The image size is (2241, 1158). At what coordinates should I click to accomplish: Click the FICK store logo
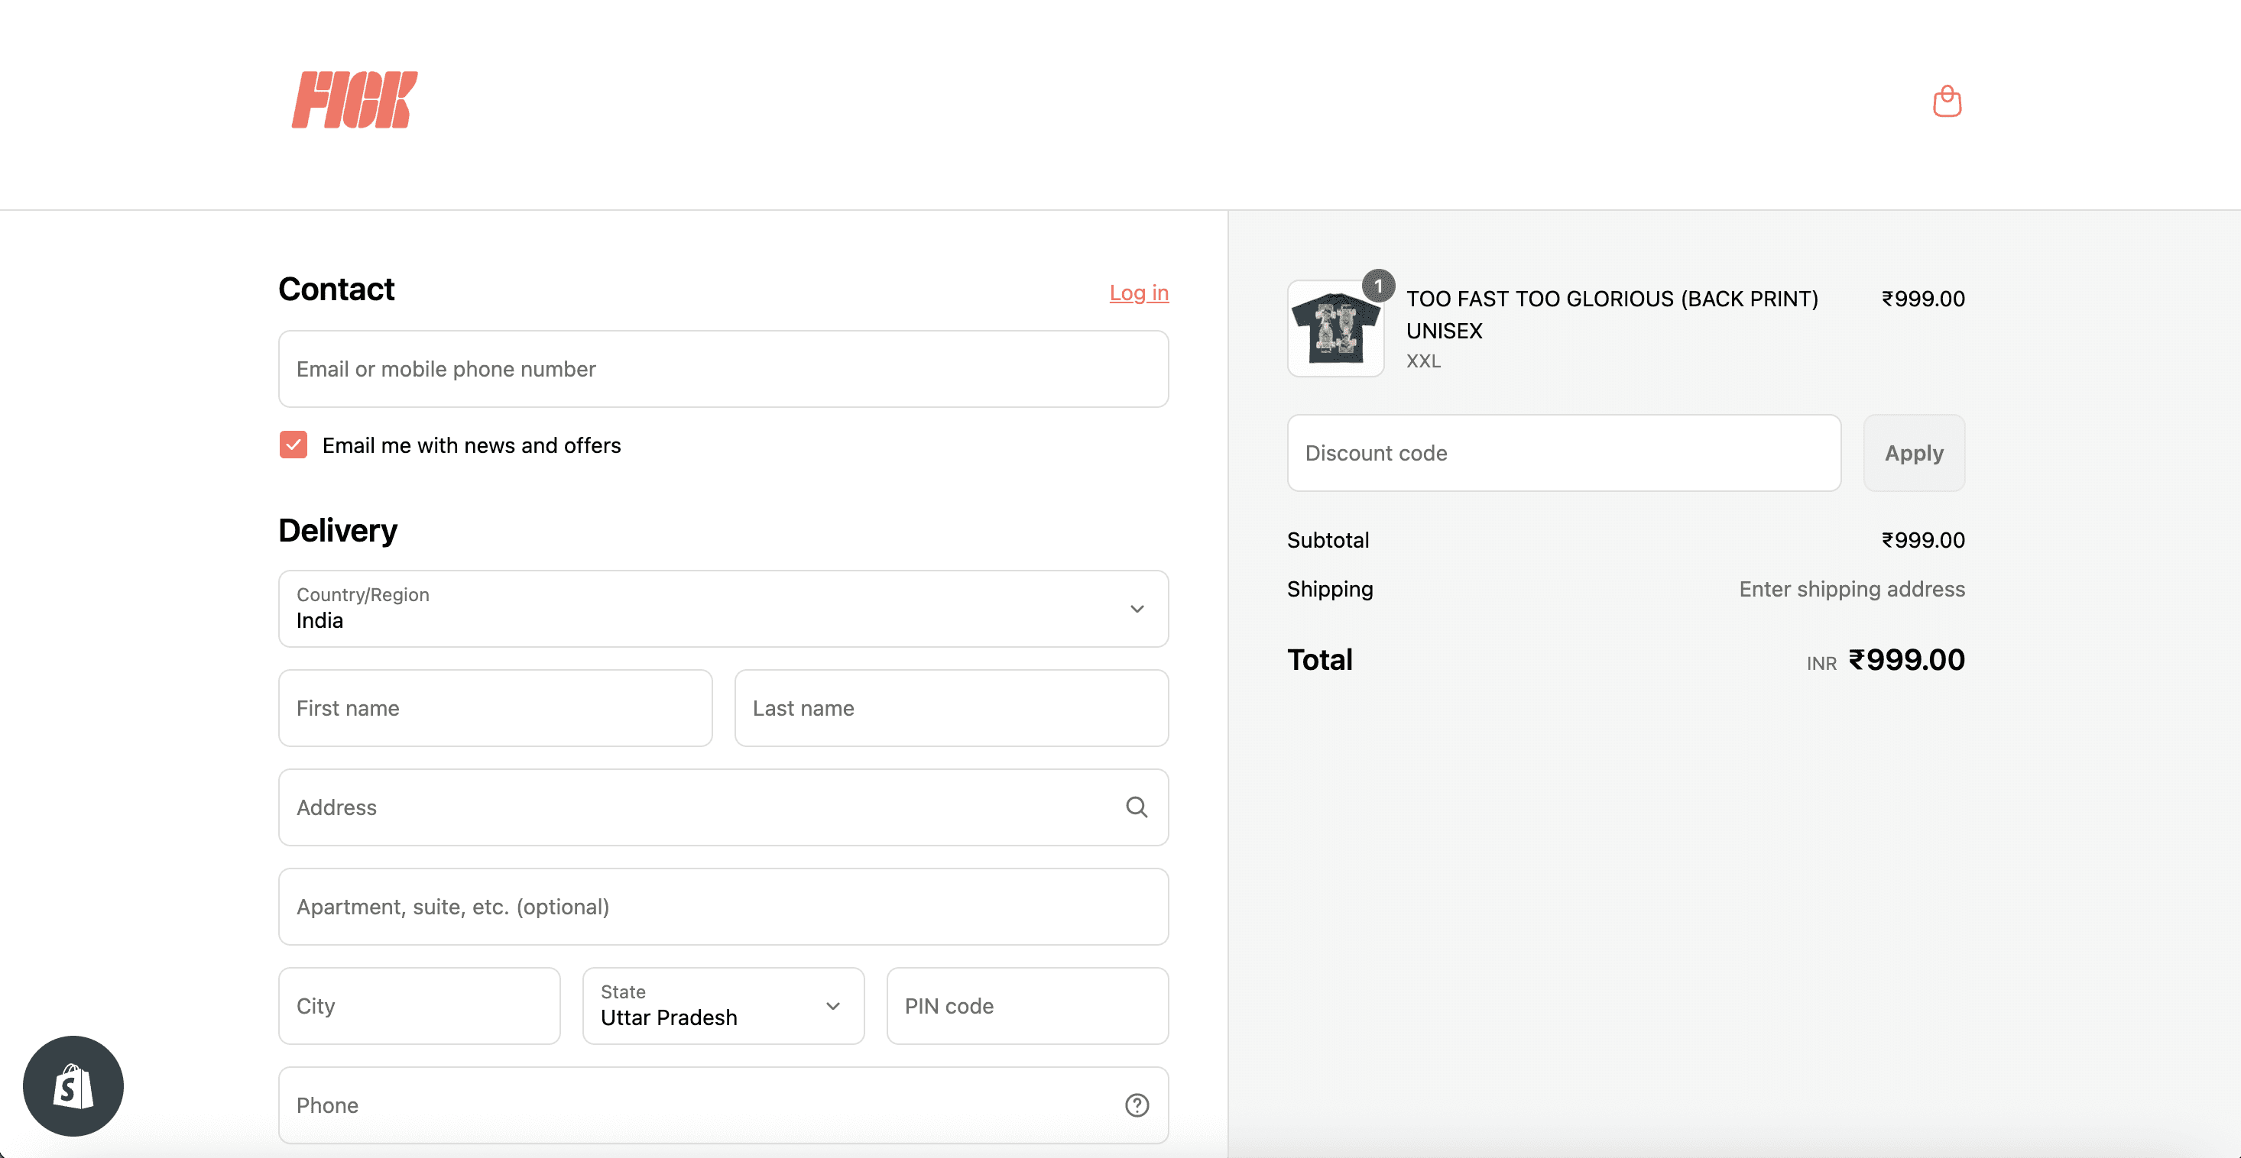[x=354, y=100]
